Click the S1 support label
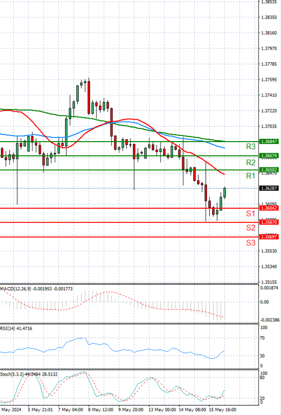The height and width of the screenshot is (415, 281). click(x=251, y=213)
